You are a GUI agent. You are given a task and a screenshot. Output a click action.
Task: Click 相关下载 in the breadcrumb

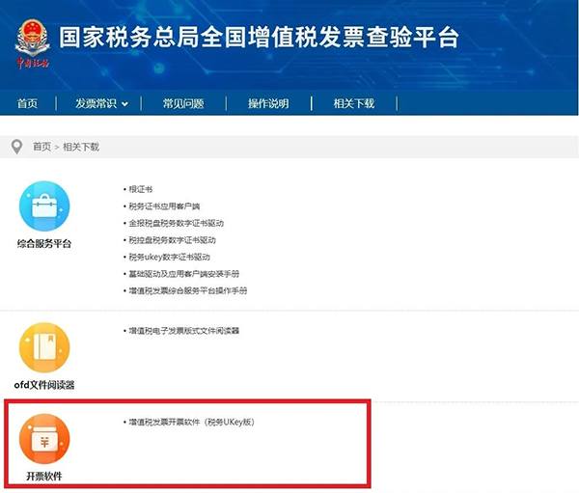[81, 147]
